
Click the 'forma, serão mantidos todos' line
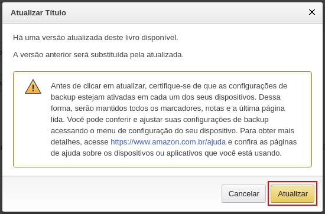168,108
